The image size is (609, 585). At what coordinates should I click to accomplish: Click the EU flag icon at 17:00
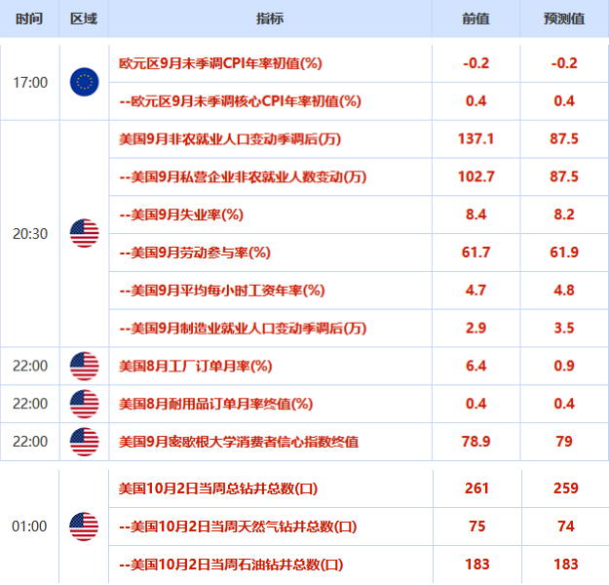click(x=84, y=82)
